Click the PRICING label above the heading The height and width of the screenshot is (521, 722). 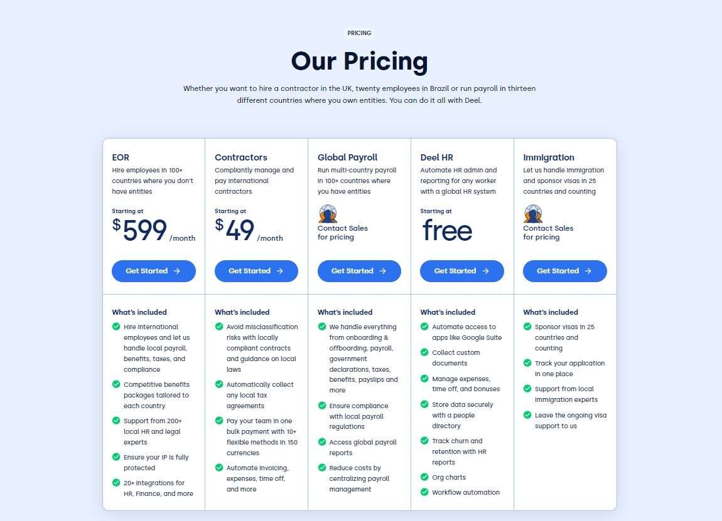click(358, 33)
